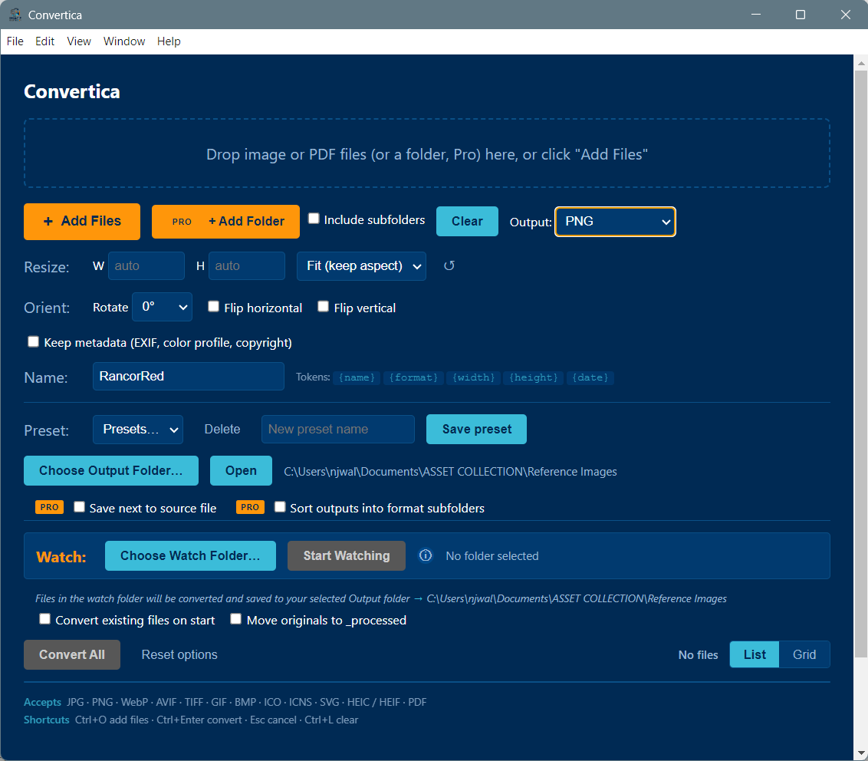Open the Fit (keep aspect) dropdown

coord(361,266)
